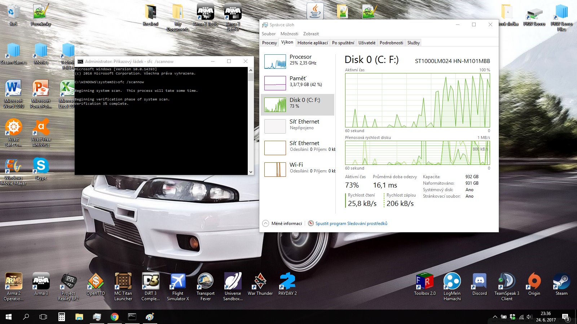
Task: Open the Windows Start menu button
Action: [x=9, y=317]
